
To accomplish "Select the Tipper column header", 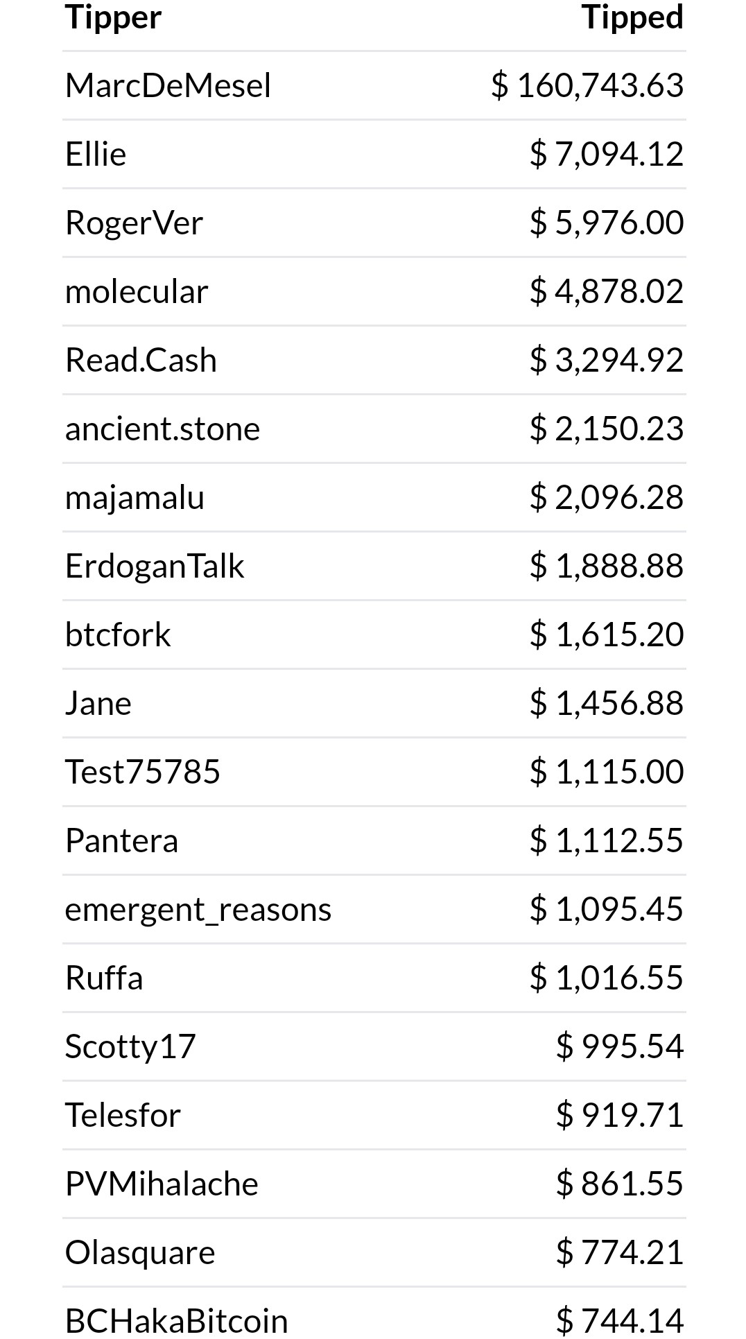I will 113,17.
